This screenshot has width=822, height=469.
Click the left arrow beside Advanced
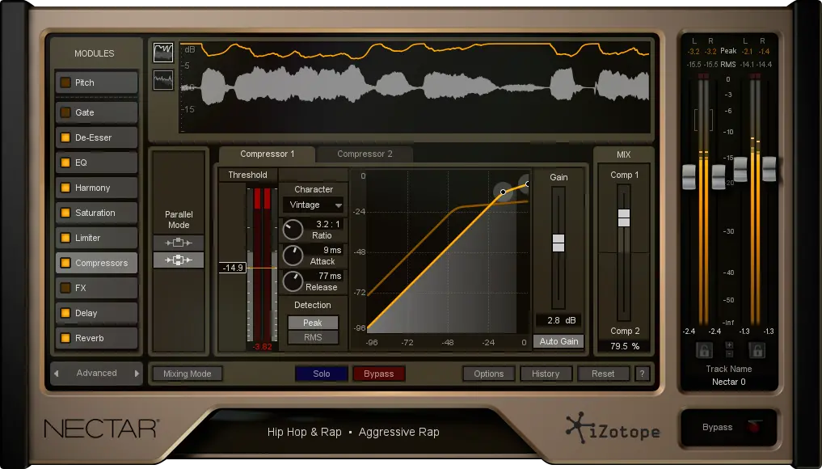click(x=57, y=374)
